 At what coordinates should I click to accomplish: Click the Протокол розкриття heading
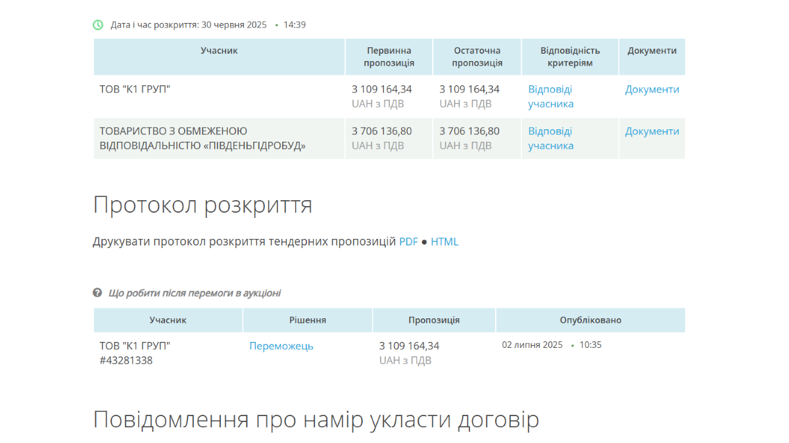(203, 205)
